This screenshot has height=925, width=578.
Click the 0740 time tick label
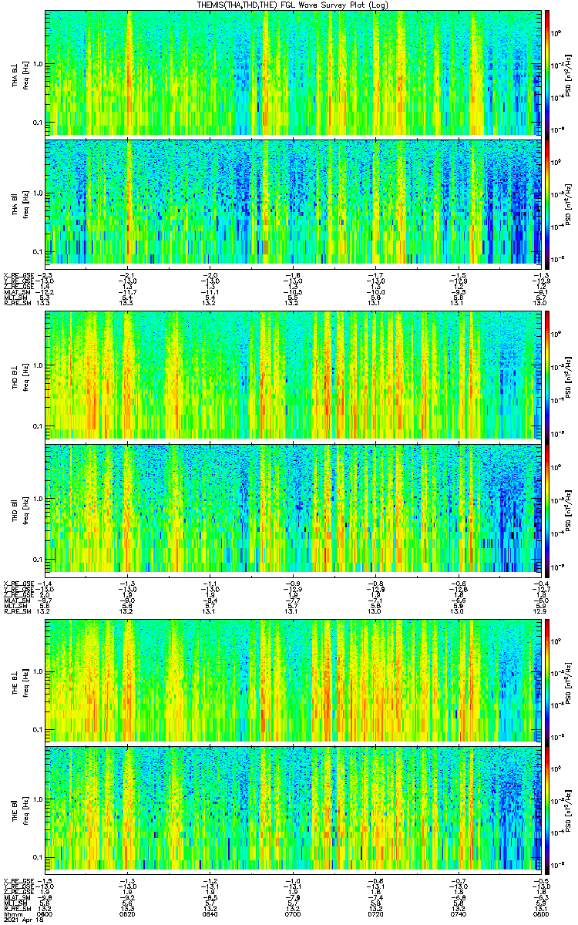[x=458, y=914]
